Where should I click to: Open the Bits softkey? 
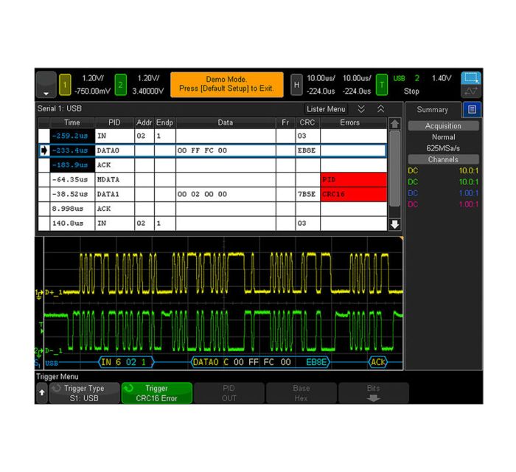(374, 393)
